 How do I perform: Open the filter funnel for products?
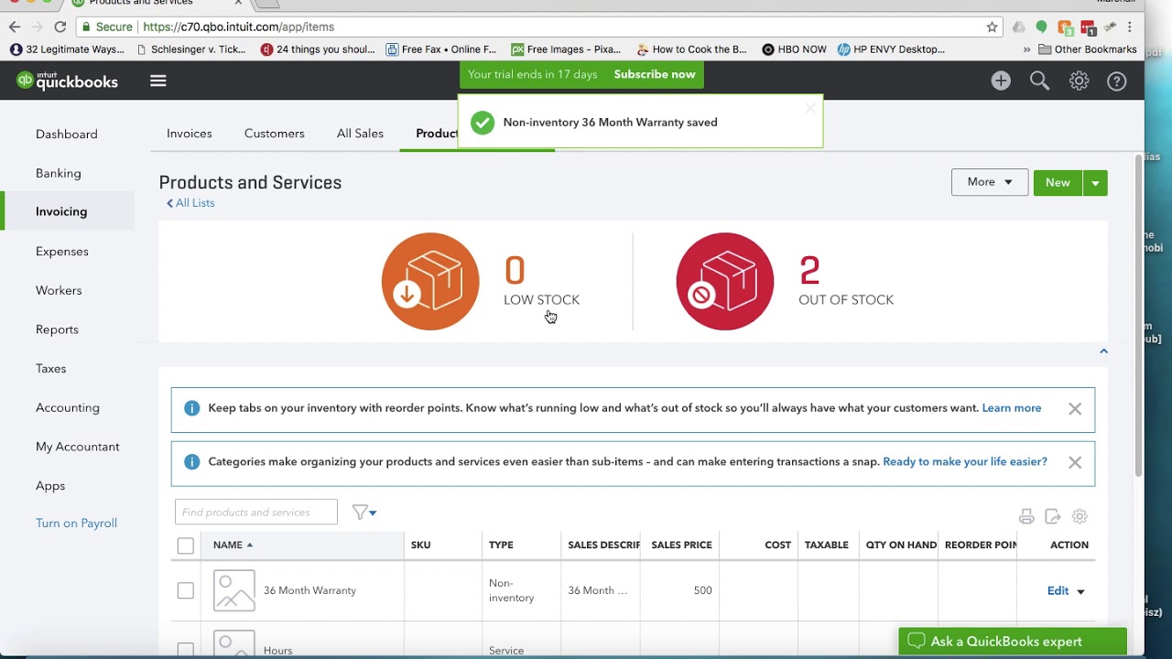[364, 513]
